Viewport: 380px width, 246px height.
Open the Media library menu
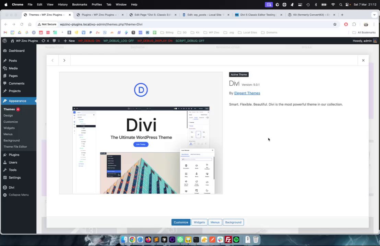(x=18, y=68)
